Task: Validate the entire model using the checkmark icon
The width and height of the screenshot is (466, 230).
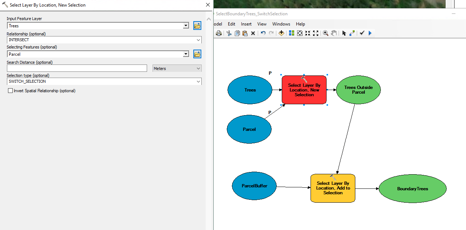Action: (x=362, y=33)
